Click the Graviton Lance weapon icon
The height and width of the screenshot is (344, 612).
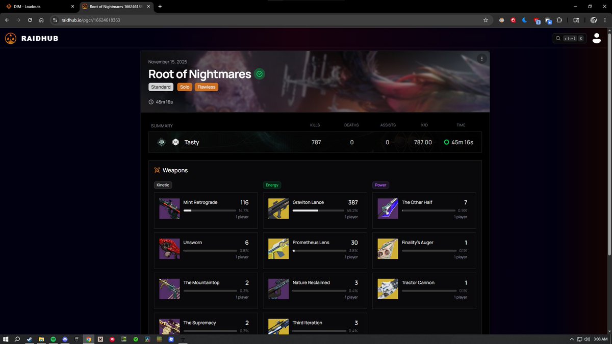pyautogui.click(x=278, y=208)
